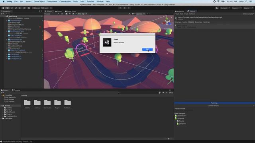Image resolution: width=255 pixels, height=143 pixels.
Task: Toggle the Local handle rotation button
Action: click(x=45, y=8)
